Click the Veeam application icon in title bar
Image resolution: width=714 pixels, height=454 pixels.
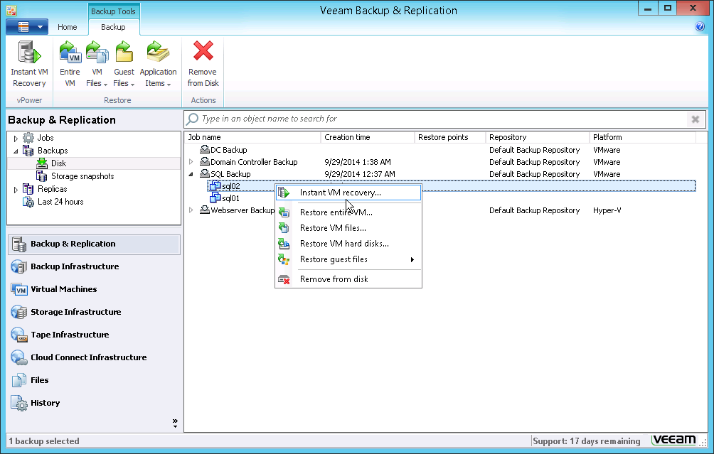pos(11,10)
